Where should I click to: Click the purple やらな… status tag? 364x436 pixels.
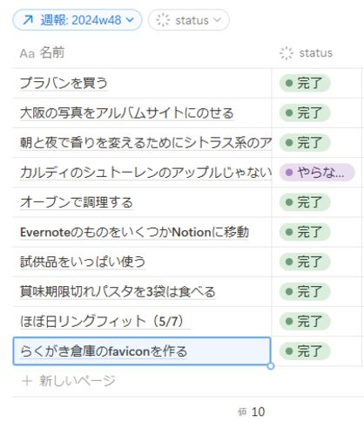(x=317, y=173)
